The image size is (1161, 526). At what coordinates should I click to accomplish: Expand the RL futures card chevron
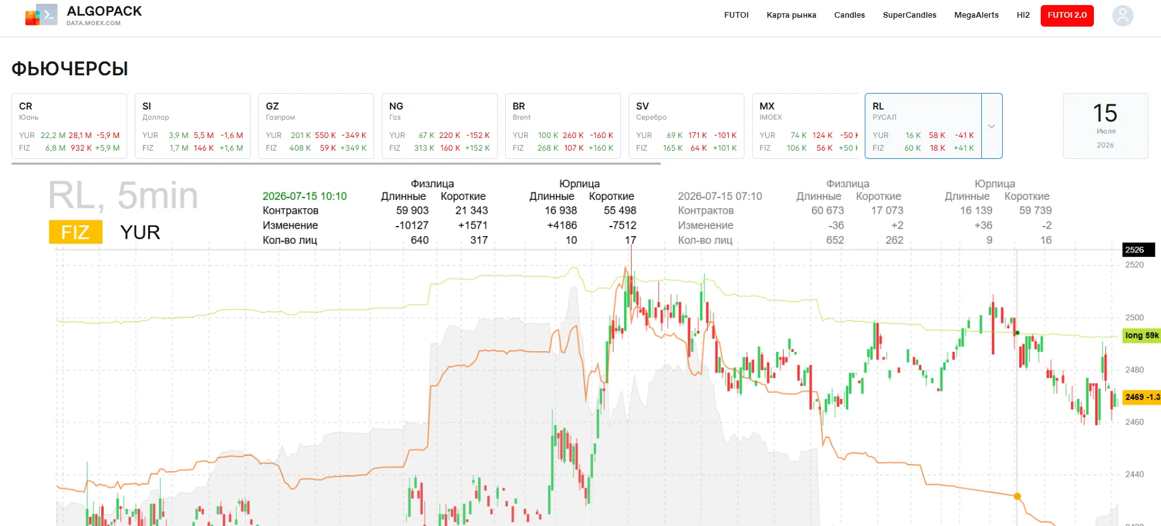tap(992, 126)
